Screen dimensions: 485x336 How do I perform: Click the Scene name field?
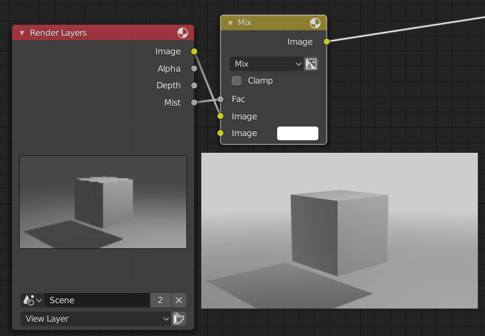click(x=97, y=300)
